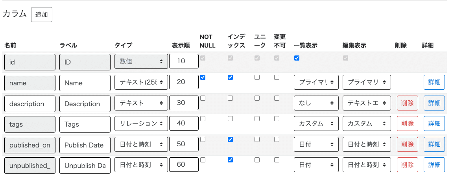This screenshot has width=452, height=175.
Task: Delete the description column with 削除
Action: pos(407,103)
